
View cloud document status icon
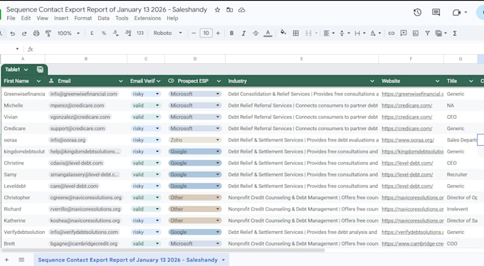pos(242,10)
